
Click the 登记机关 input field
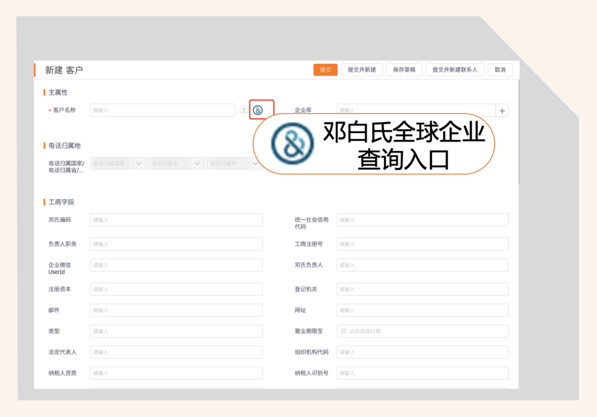click(x=423, y=289)
